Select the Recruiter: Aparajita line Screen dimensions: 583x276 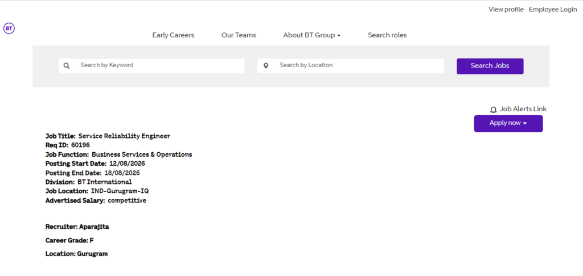pos(77,227)
